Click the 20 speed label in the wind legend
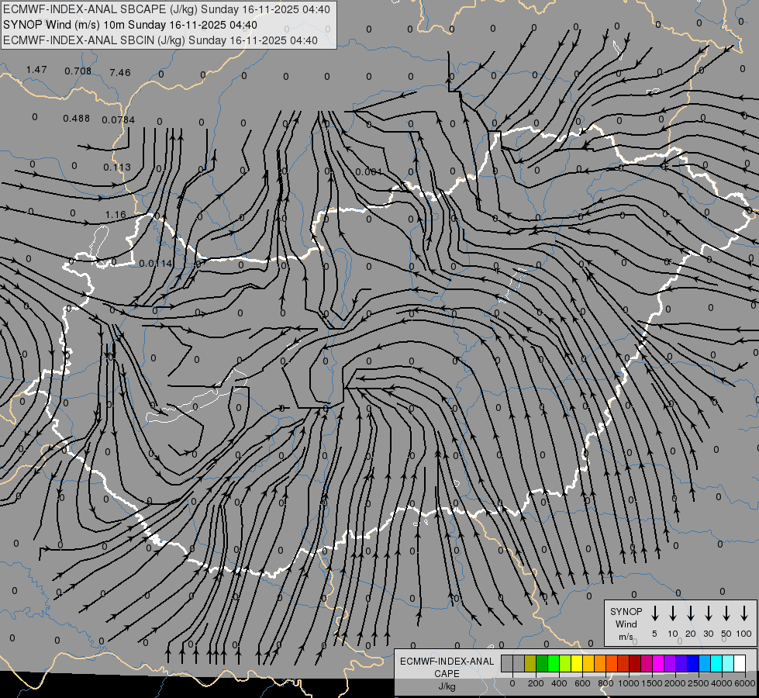 point(691,634)
